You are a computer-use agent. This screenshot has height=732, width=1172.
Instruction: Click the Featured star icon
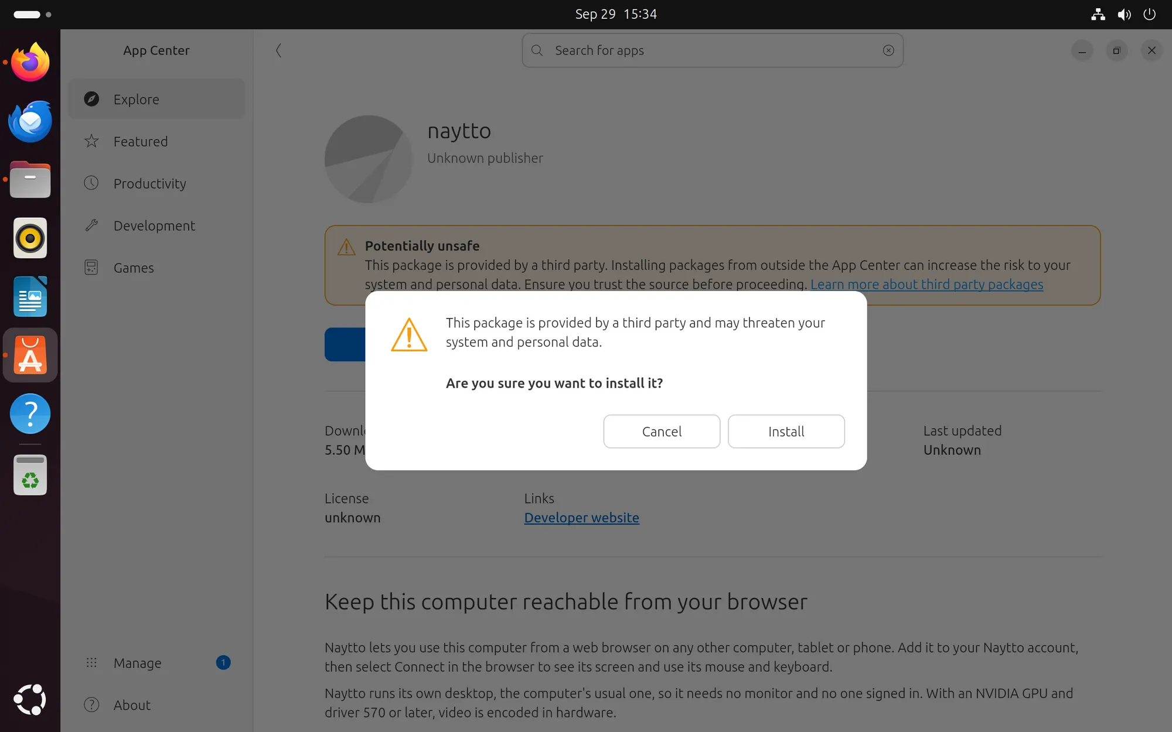91,141
